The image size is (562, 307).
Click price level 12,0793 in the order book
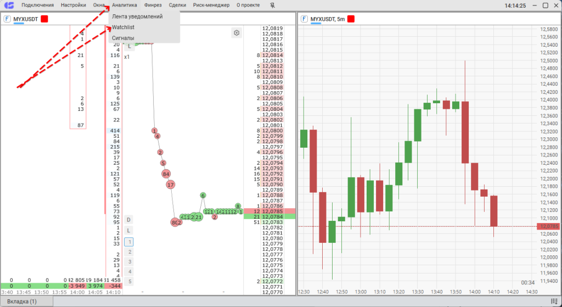tap(272, 168)
